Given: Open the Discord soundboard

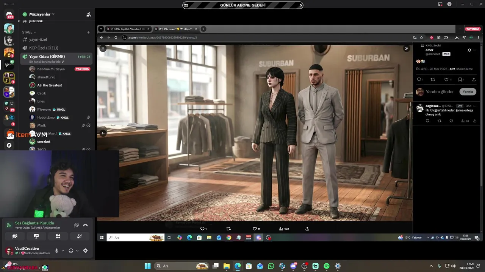Looking at the screenshot, I should point(80,236).
